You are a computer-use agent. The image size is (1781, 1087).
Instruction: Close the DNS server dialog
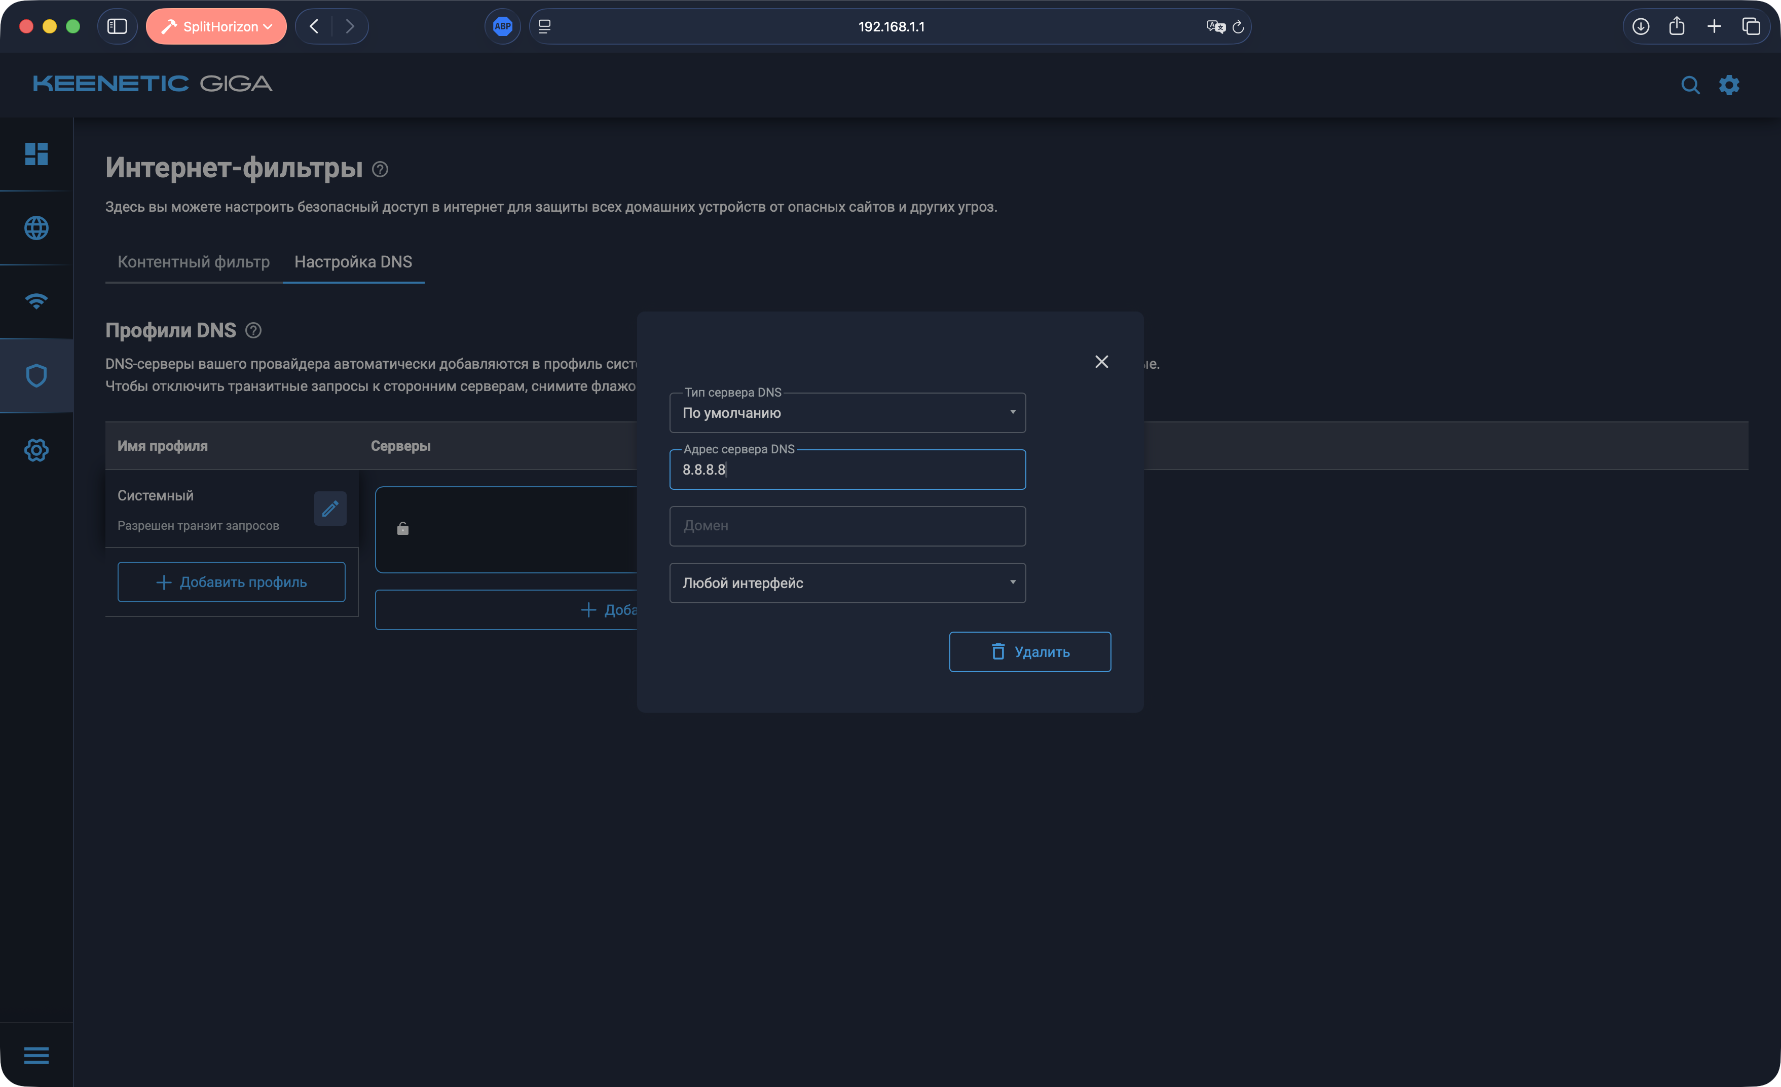[x=1101, y=362]
